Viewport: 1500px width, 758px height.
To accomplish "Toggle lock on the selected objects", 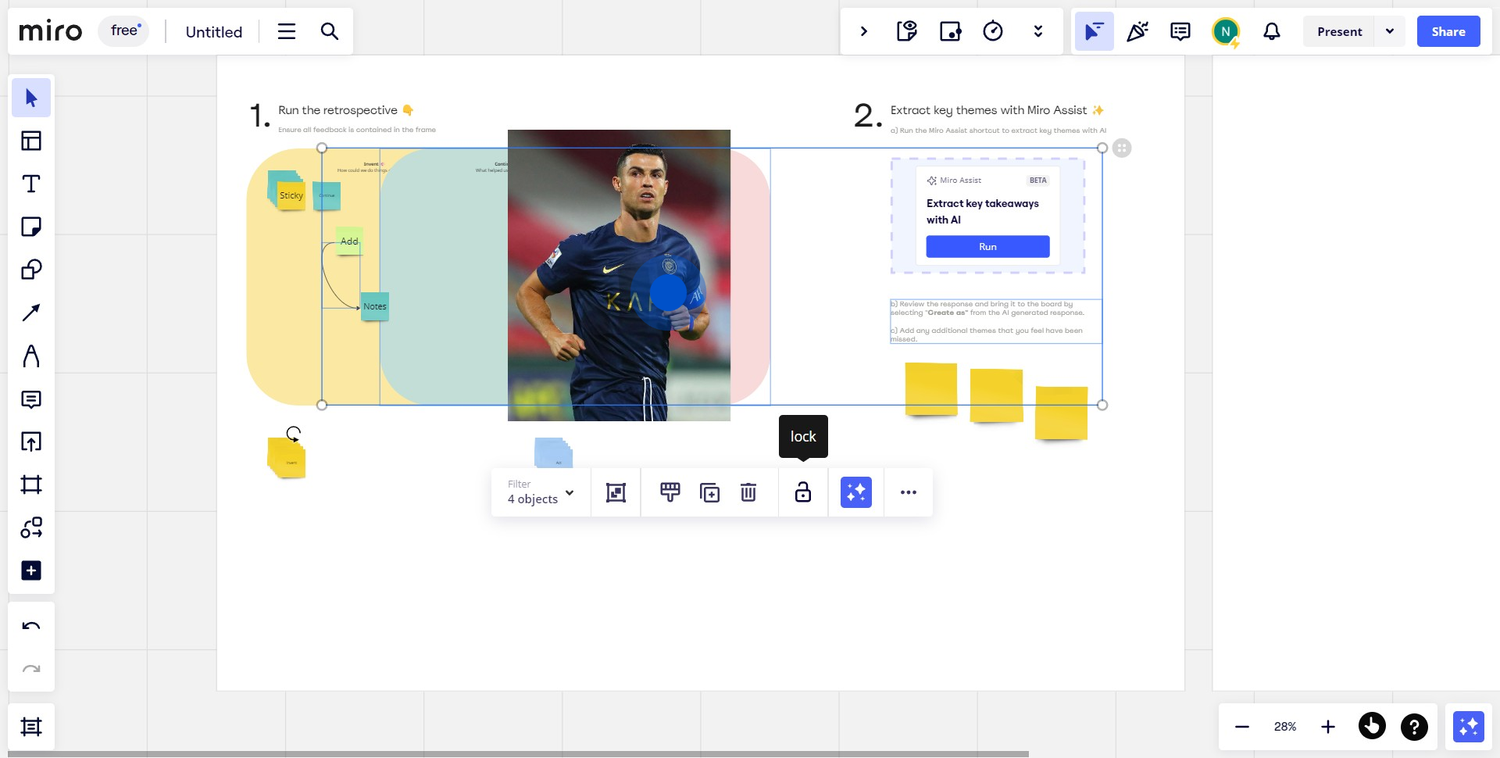I will [803, 492].
